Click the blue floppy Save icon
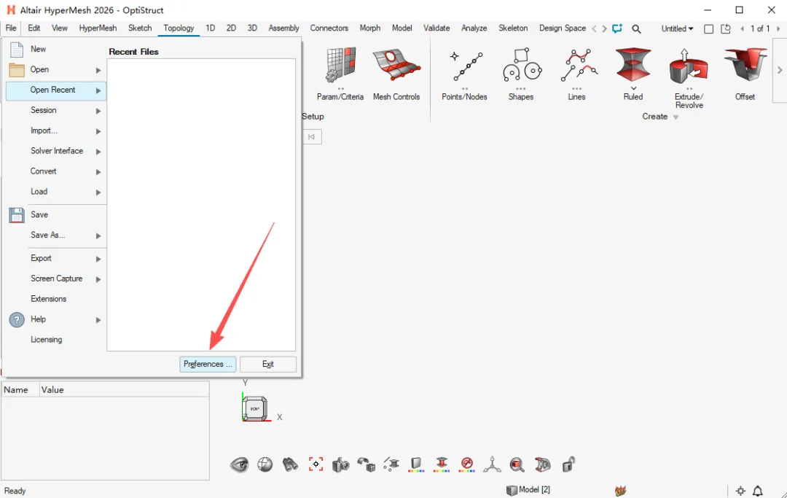 (17, 215)
